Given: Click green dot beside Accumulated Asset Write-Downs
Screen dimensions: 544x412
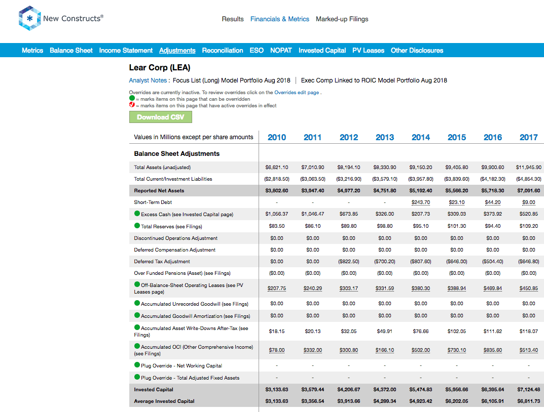Looking at the screenshot, I should 137,327.
